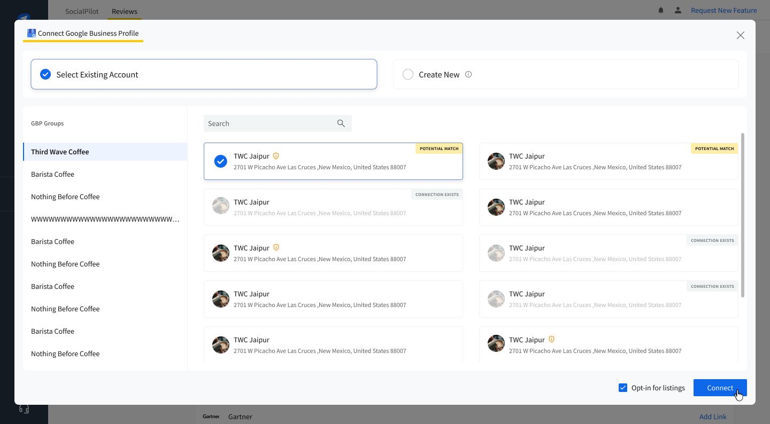Open Reviews tab in background page
Viewport: 770px width, 424px height.
click(x=125, y=11)
